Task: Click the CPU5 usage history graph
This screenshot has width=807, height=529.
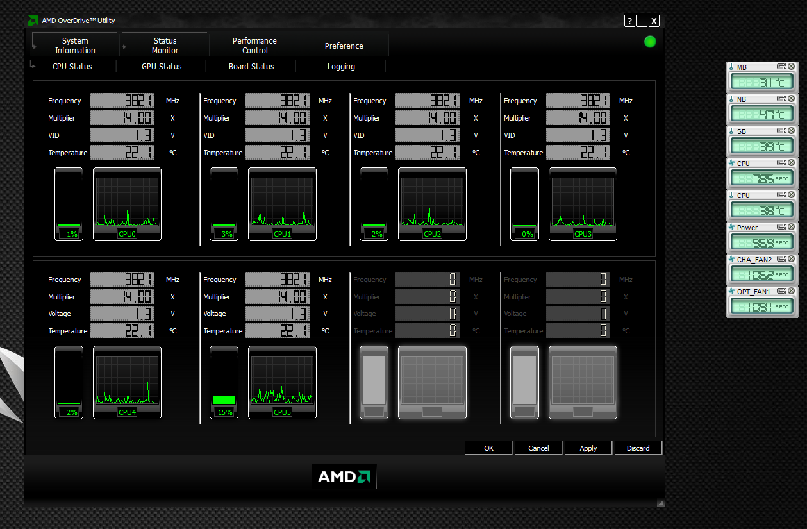Action: click(x=282, y=382)
